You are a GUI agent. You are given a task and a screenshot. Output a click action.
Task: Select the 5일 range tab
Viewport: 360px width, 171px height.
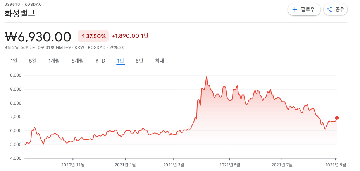[x=33, y=61]
